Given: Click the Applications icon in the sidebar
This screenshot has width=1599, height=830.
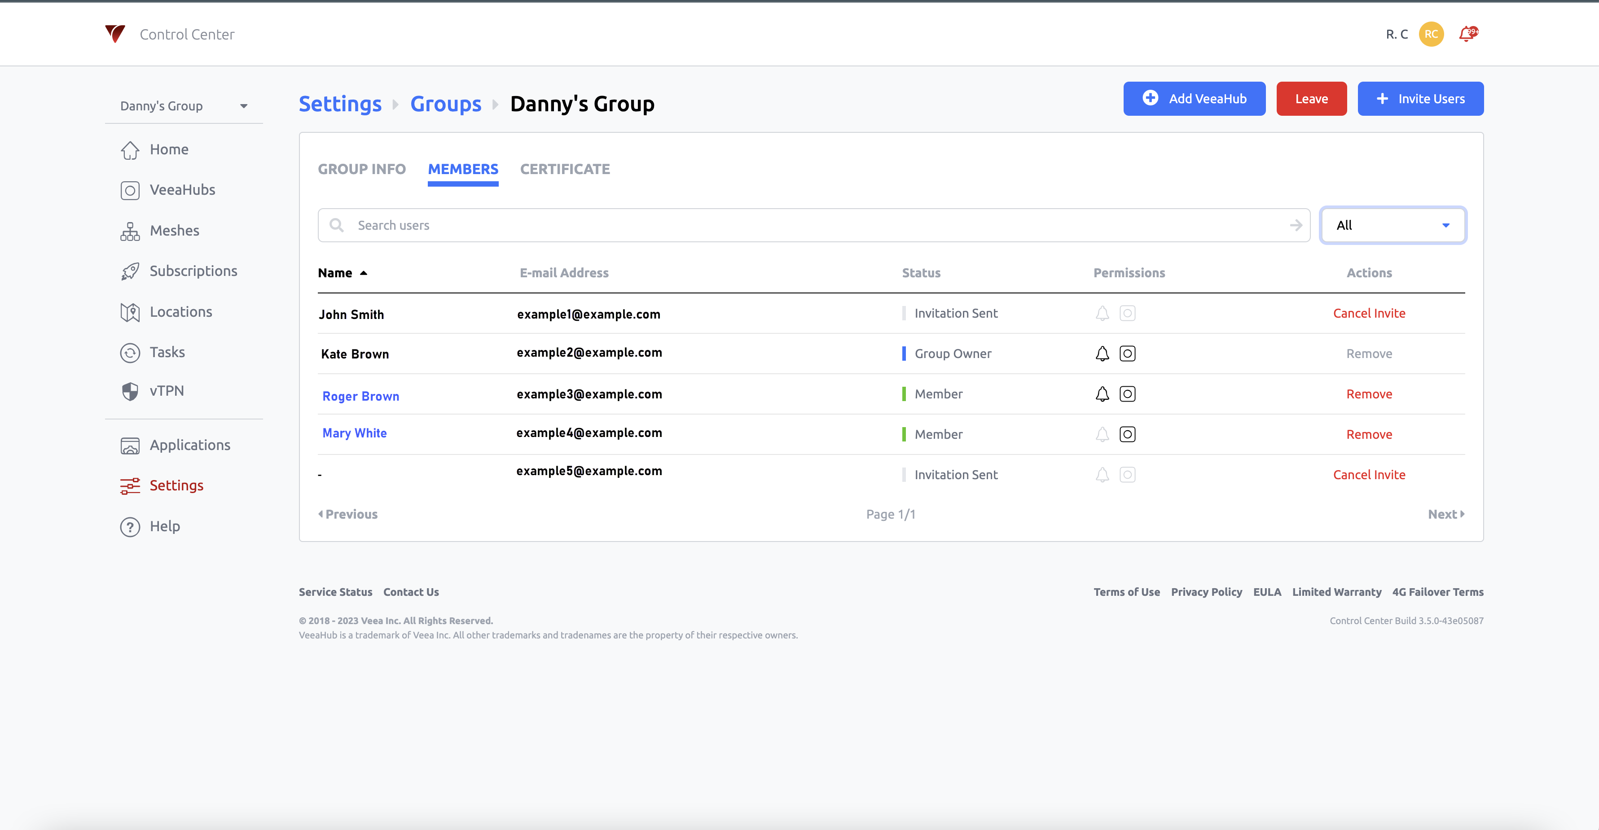Looking at the screenshot, I should (130, 446).
